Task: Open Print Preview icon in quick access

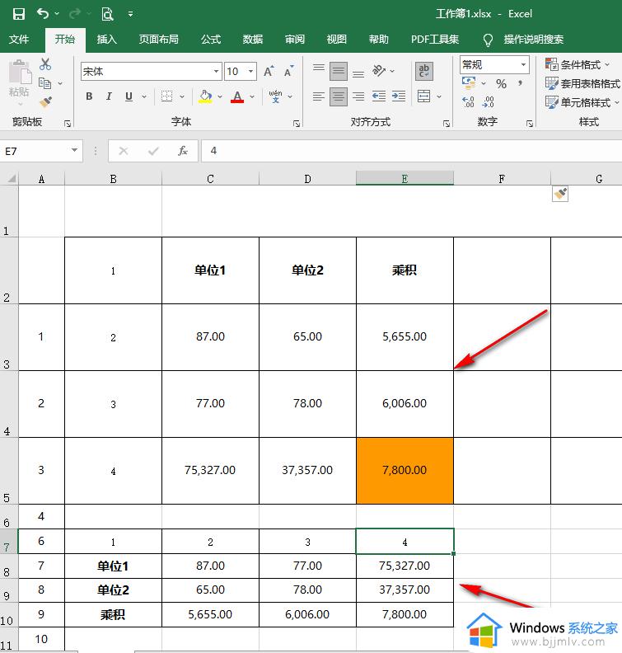Action: [107, 14]
